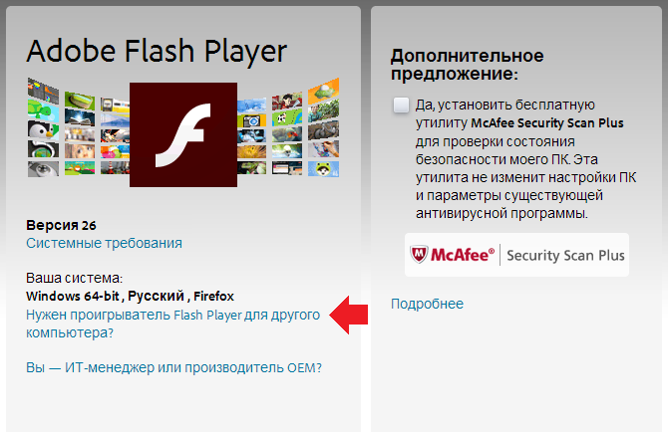The height and width of the screenshot is (432, 668).
Task: Select the grayscale eye thumbnail
Action: (43, 169)
